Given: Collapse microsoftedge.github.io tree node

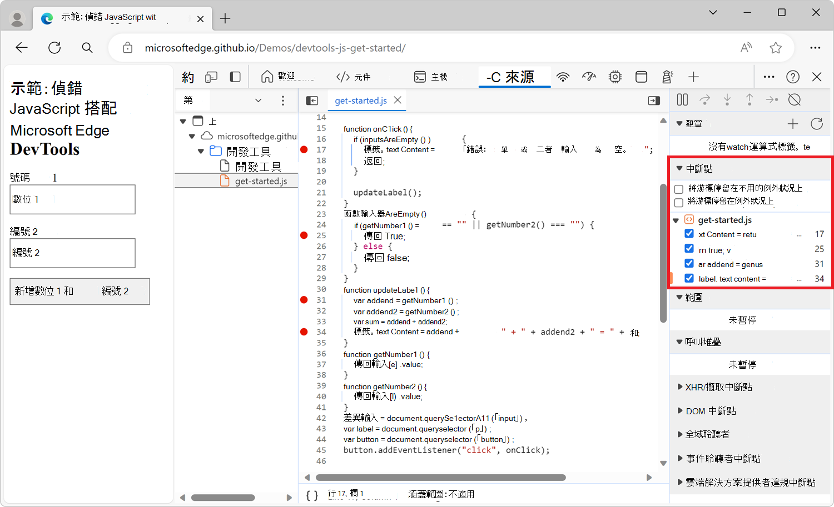Looking at the screenshot, I should [192, 136].
